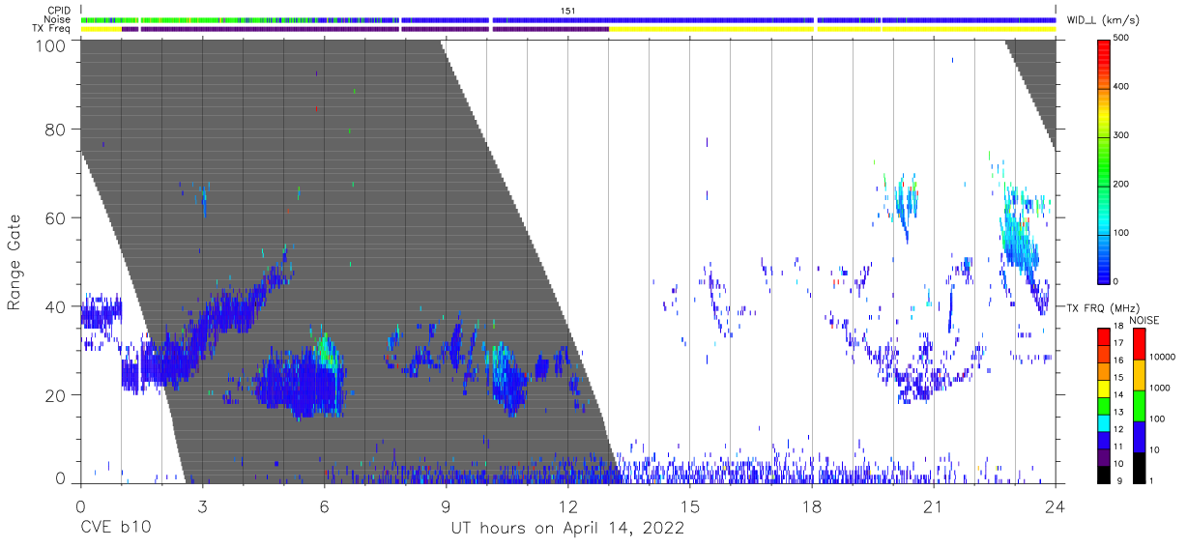Click the x-axis tick label 21
The width and height of the screenshot is (1187, 548).
934,506
